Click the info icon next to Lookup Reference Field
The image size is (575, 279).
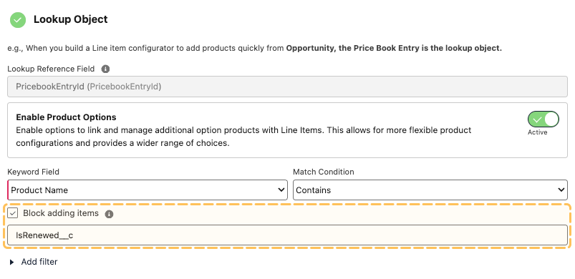pos(105,69)
